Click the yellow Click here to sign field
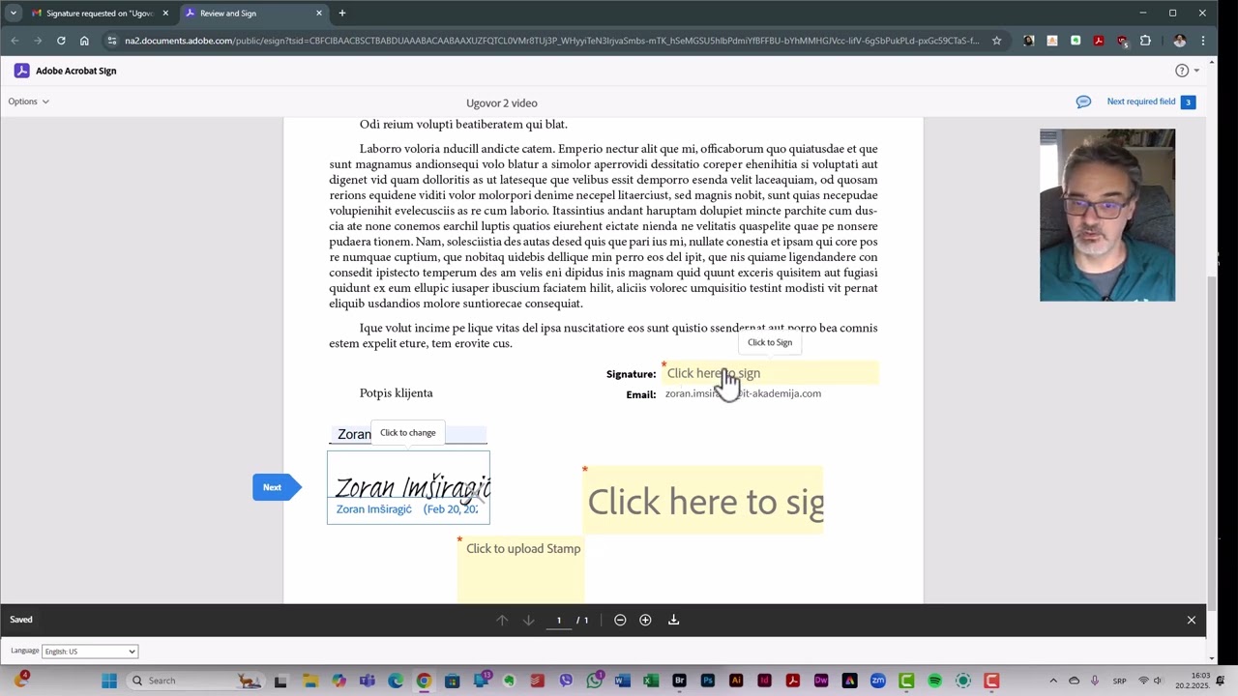 704,501
